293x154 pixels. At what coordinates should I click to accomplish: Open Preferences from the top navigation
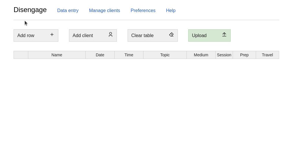coord(143,11)
